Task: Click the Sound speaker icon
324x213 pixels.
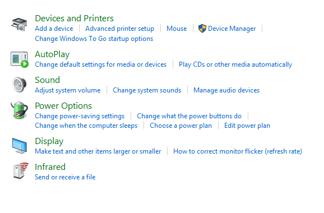Action: click(x=19, y=85)
